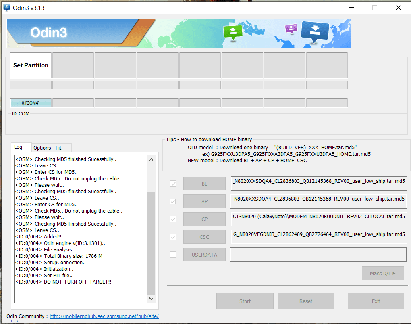Click the progress bar under Set Partition
Image resolution: width=411 pixels, height=324 pixels.
[31, 85]
